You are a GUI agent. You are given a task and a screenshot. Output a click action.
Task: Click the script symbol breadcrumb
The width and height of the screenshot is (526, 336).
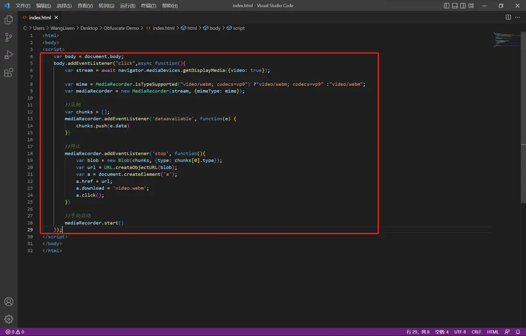click(x=235, y=28)
